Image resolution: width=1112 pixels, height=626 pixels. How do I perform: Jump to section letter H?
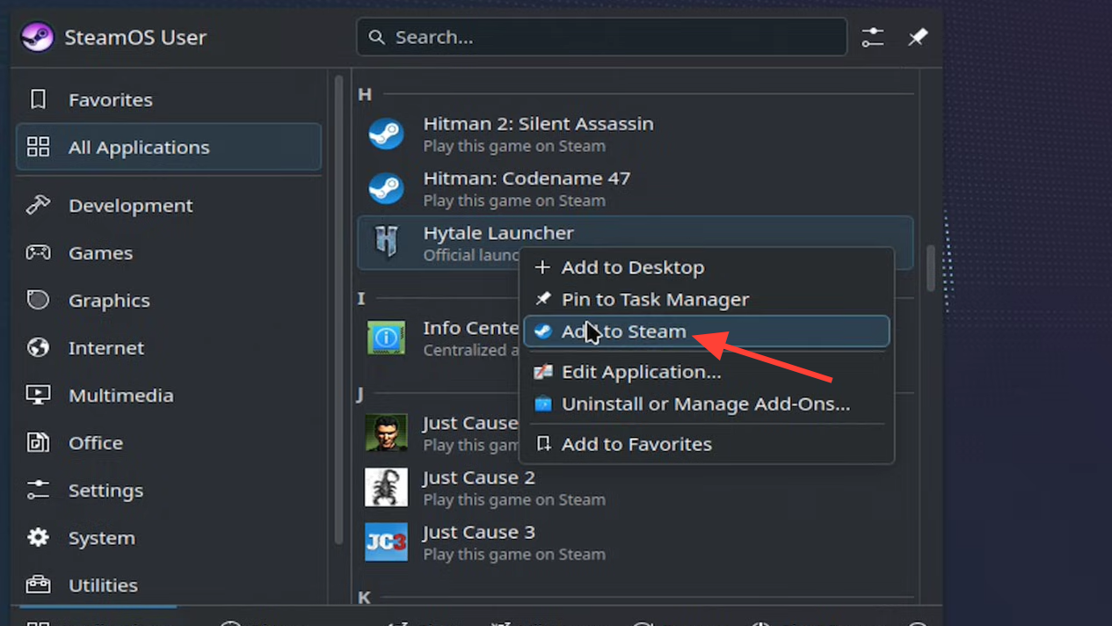point(365,94)
